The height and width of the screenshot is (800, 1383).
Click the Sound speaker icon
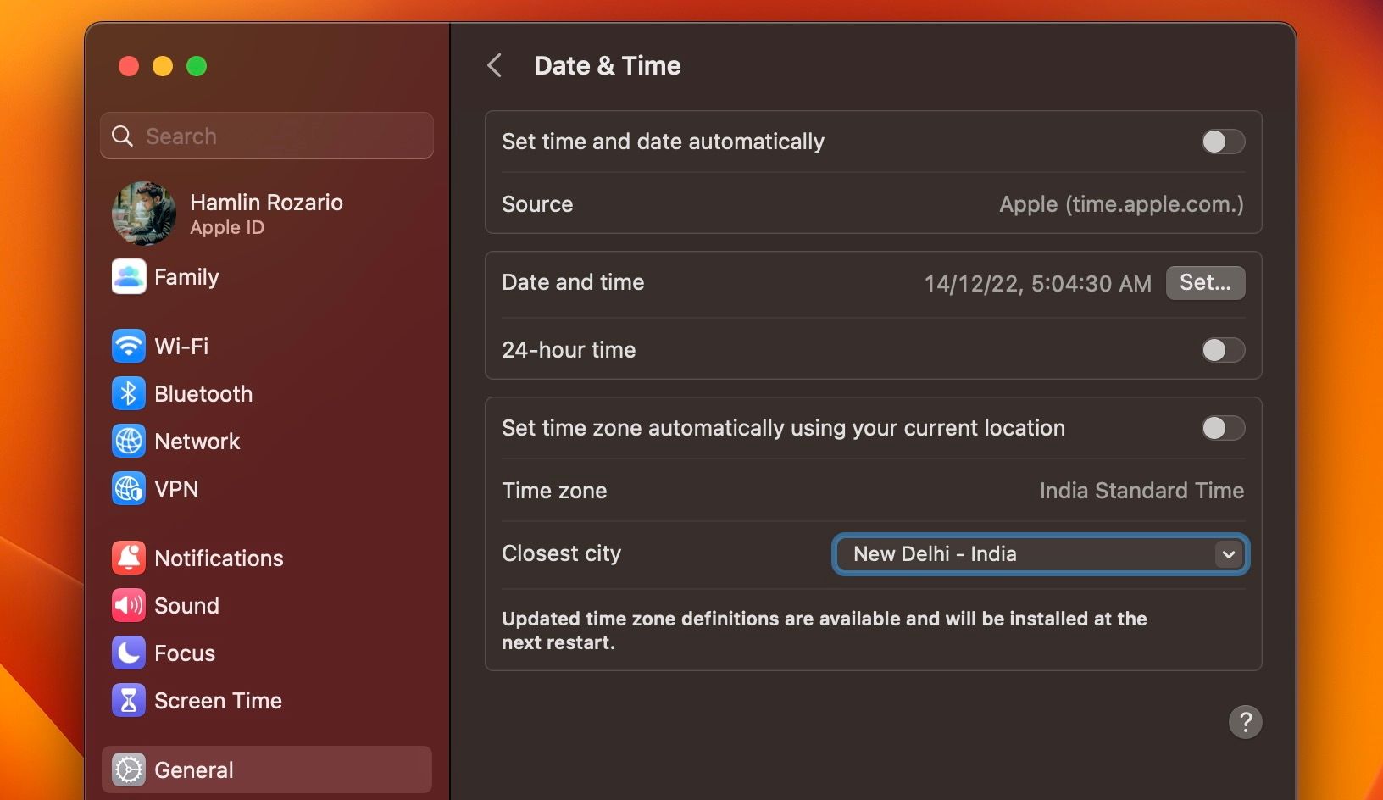point(128,605)
